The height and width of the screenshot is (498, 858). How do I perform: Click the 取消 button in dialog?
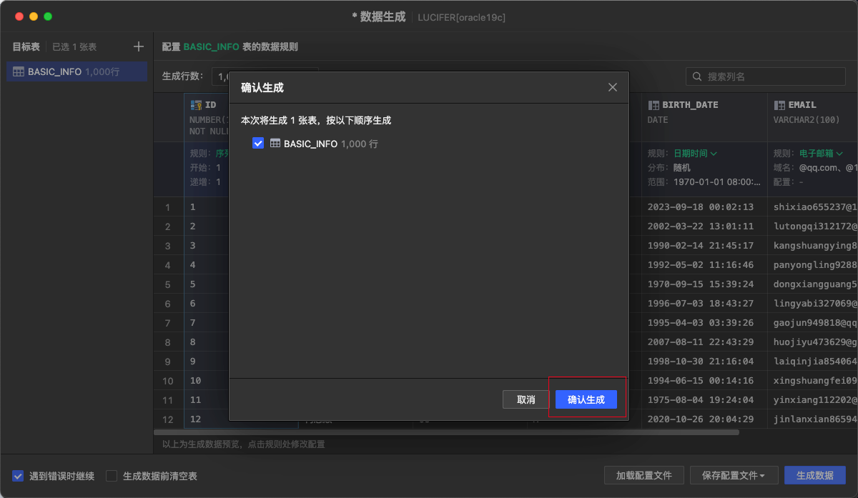click(x=526, y=399)
